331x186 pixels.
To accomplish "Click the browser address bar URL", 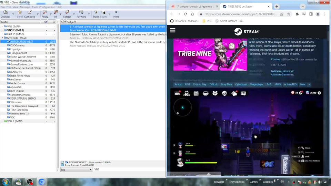I will pyautogui.click(x=241, y=14).
